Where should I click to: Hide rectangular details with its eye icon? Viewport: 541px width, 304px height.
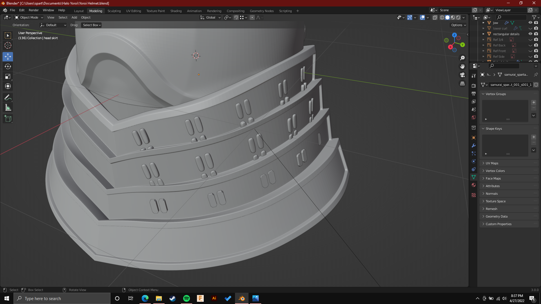(530, 34)
